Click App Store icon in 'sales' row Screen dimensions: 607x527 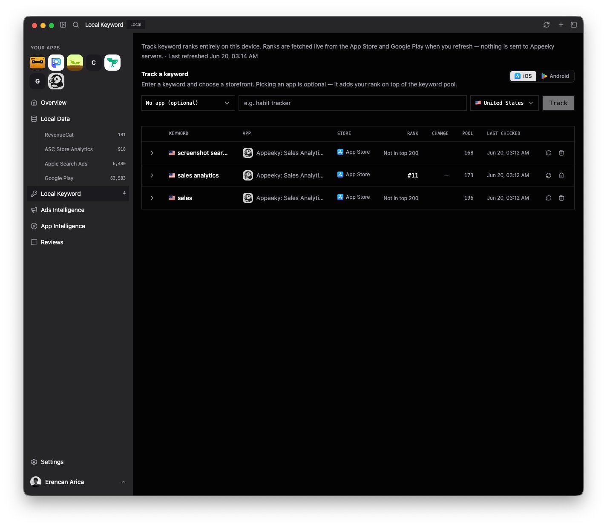340,197
